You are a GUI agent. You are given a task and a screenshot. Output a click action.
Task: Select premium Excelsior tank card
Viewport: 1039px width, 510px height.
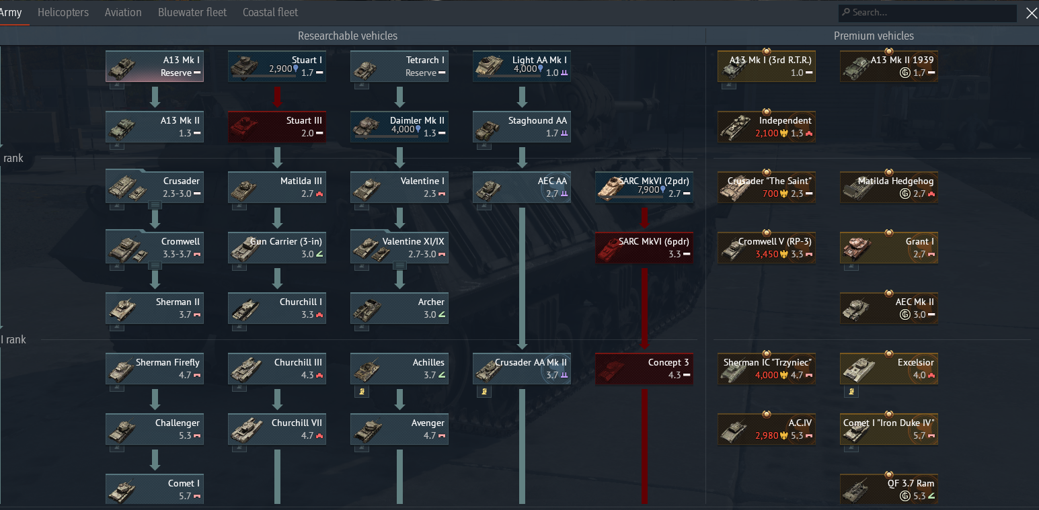pos(889,369)
